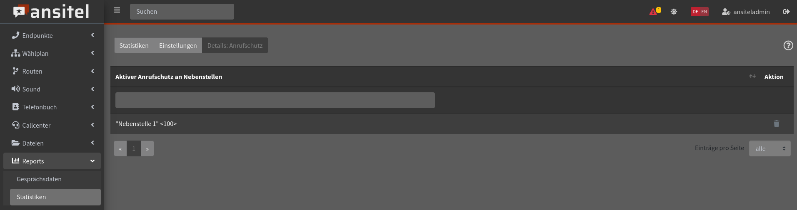Open the help question mark icon
This screenshot has height=210, width=797.
pos(788,45)
